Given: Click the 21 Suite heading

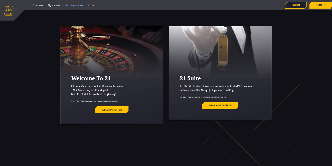Looking at the screenshot, I should point(190,78).
